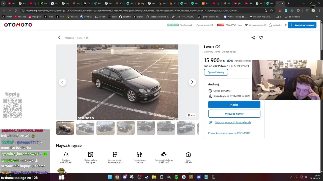Click the price 15 900 PLN

point(214,60)
